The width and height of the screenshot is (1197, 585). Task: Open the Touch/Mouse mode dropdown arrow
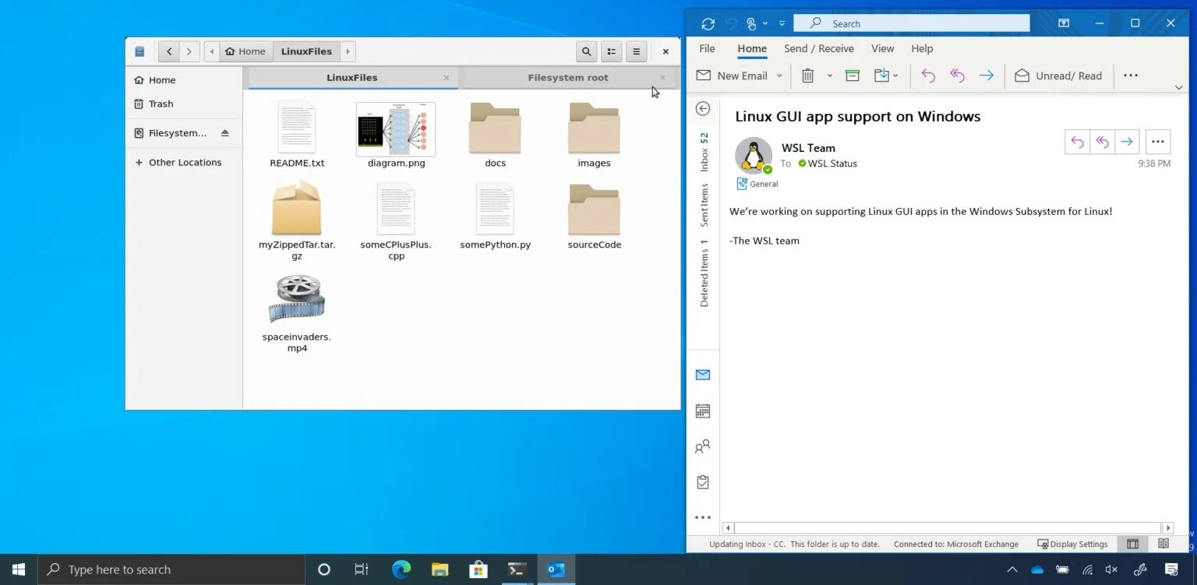(765, 23)
